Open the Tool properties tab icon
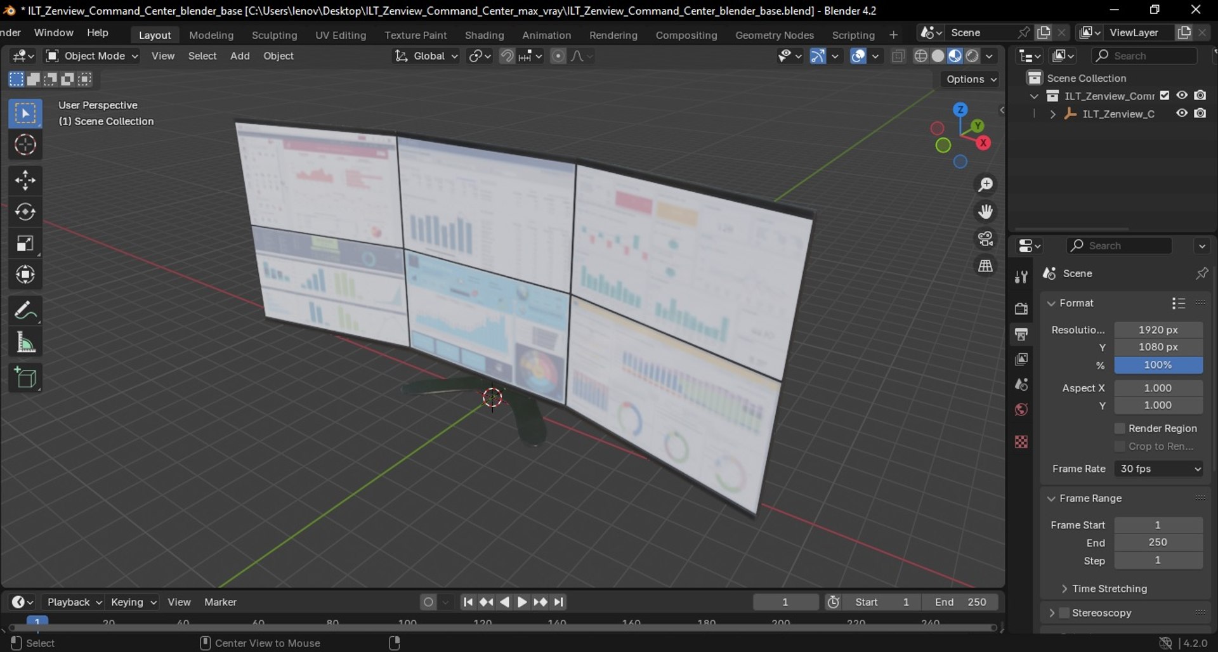Screen dimensions: 1218x652 [1021, 277]
